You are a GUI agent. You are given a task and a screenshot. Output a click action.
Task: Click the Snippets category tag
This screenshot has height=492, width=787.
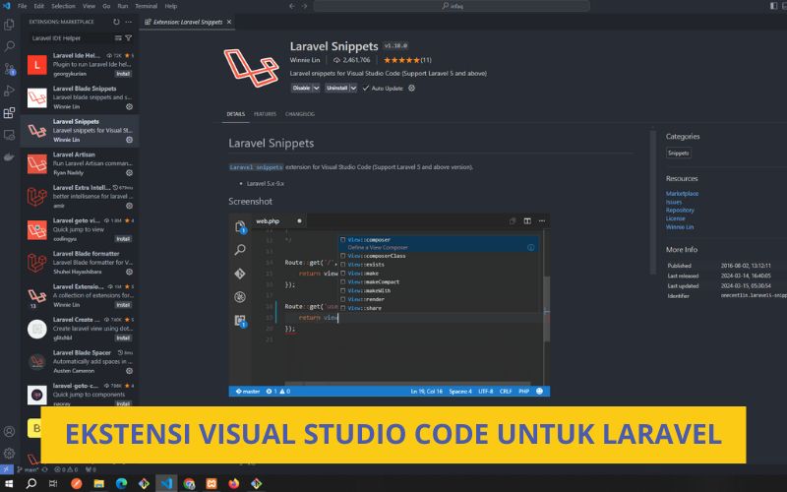pos(679,154)
